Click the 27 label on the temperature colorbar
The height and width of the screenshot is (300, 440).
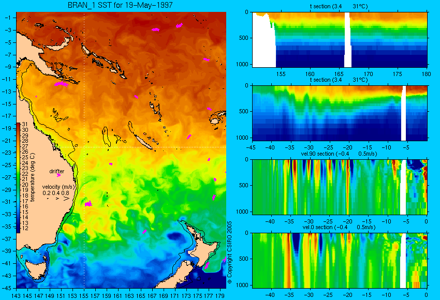click(25, 146)
